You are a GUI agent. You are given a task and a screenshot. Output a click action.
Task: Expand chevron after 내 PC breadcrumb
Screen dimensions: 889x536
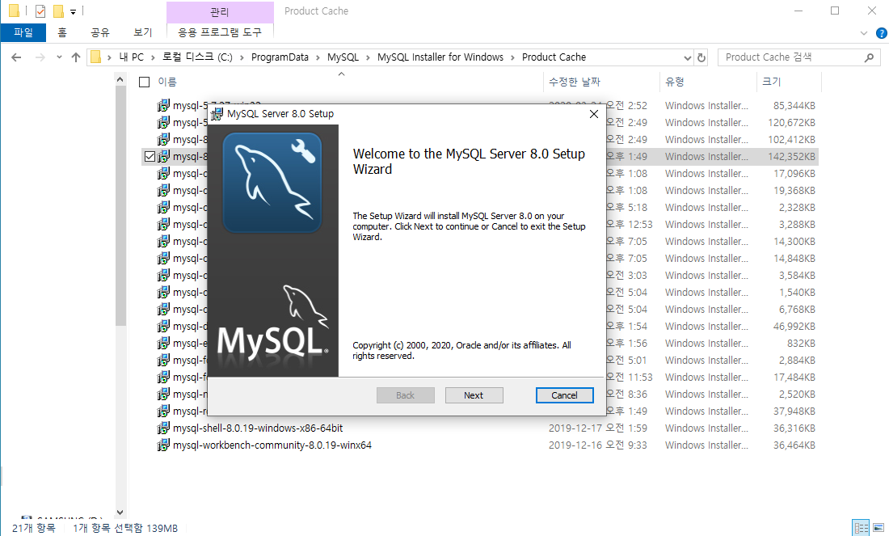(x=153, y=57)
